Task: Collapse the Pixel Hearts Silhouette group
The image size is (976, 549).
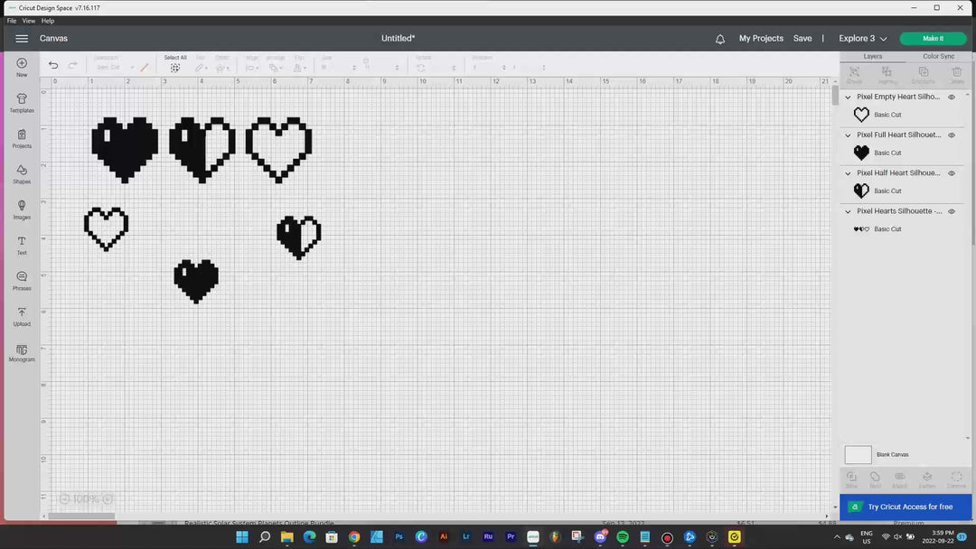Action: click(847, 211)
